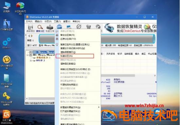Open the 此电脑 desktop icon
The width and height of the screenshot is (180, 125).
7,7
